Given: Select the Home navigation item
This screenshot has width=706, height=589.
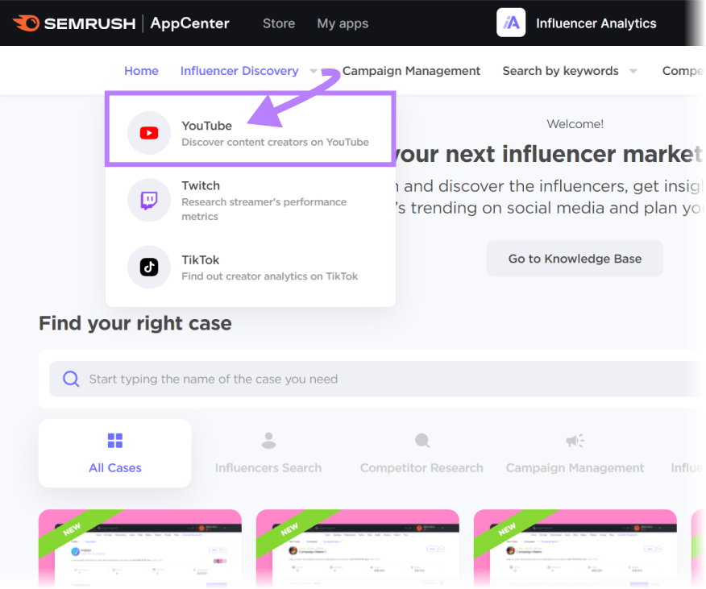Looking at the screenshot, I should (x=141, y=71).
